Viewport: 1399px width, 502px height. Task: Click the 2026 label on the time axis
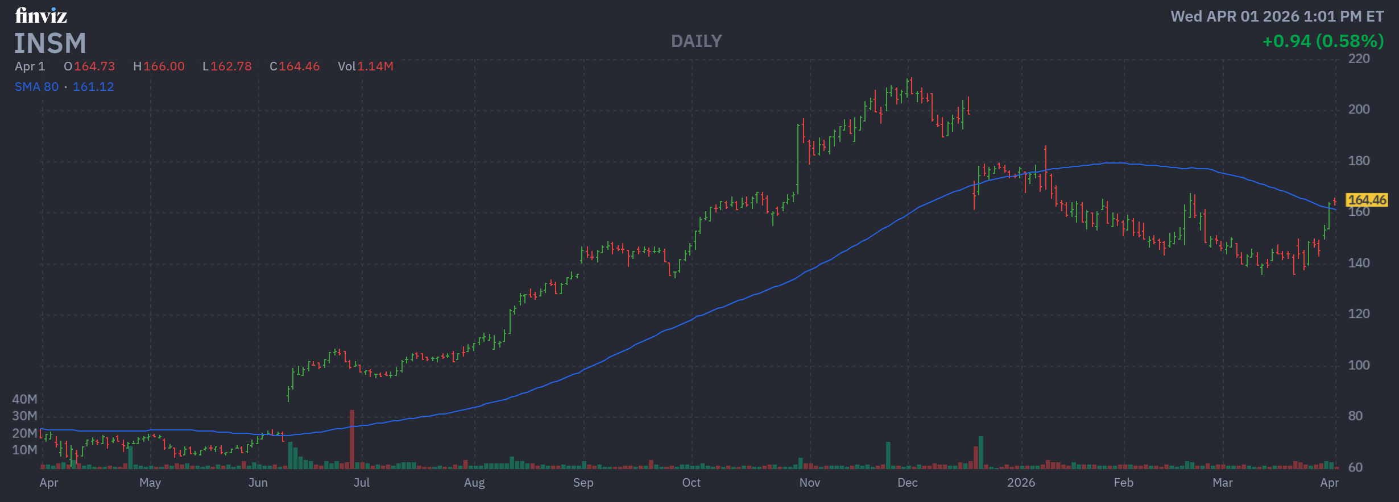[1021, 483]
